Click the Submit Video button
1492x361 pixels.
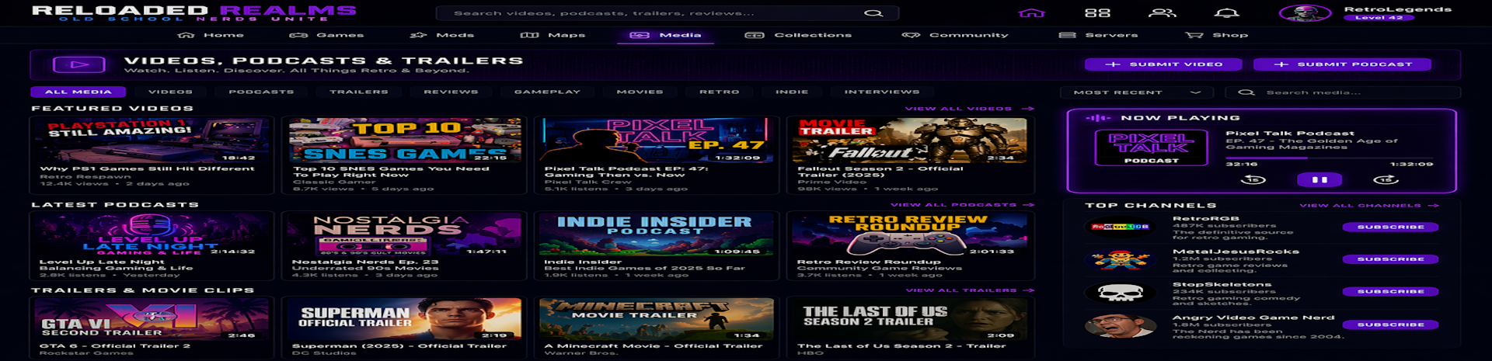[1164, 64]
